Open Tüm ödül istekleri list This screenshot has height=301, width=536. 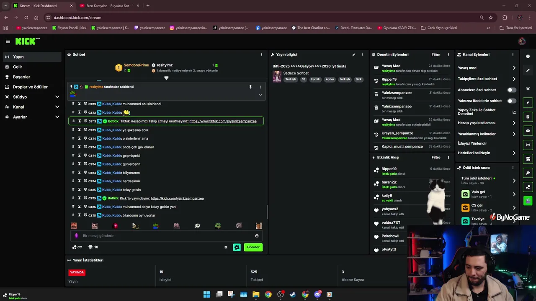pos(488,181)
